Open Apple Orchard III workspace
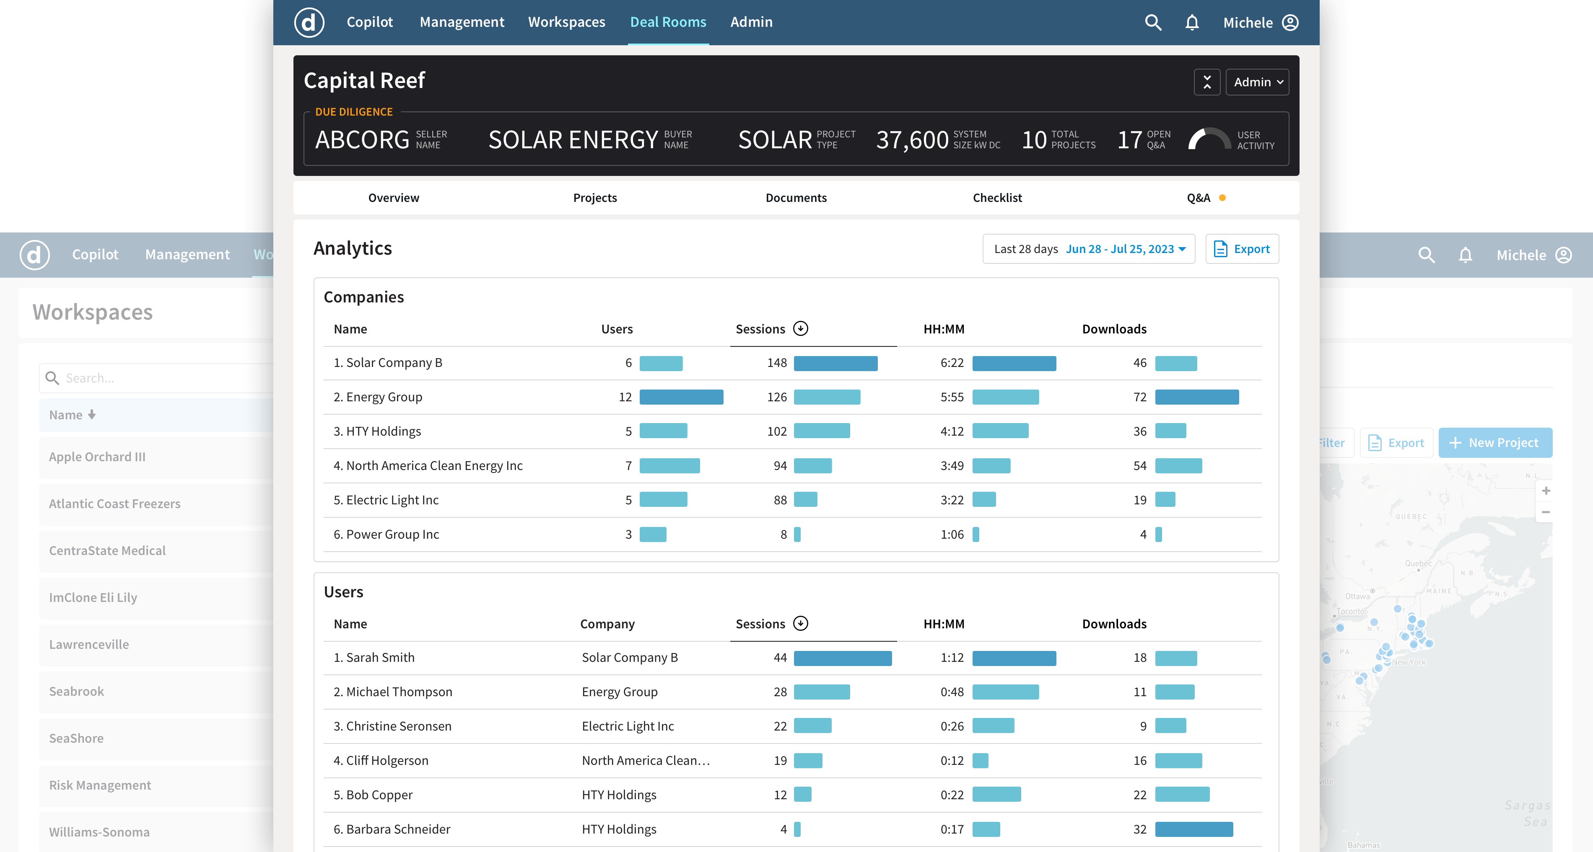 pyautogui.click(x=156, y=457)
